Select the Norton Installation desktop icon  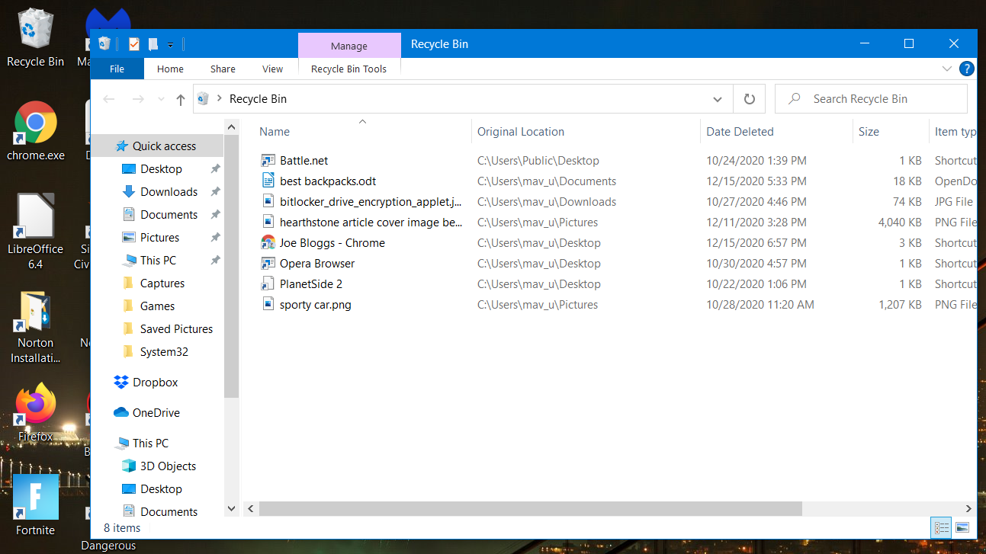tap(35, 328)
